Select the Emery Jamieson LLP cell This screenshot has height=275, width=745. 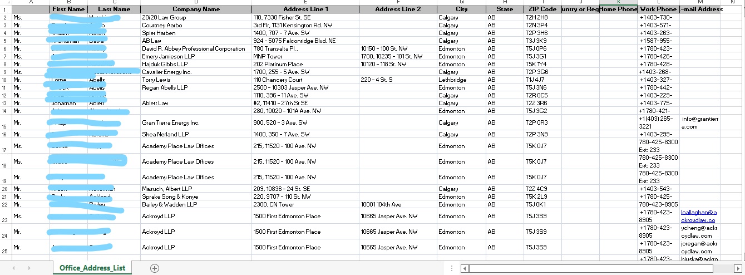tap(196, 56)
